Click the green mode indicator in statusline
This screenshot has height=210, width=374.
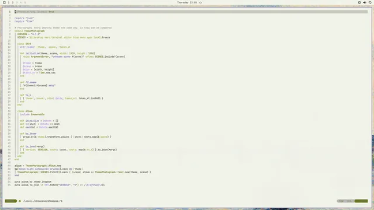point(11,201)
